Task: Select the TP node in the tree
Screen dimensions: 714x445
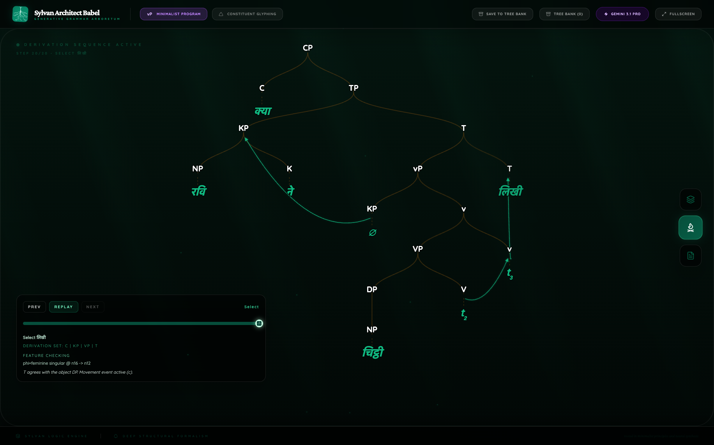Action: 353,88
